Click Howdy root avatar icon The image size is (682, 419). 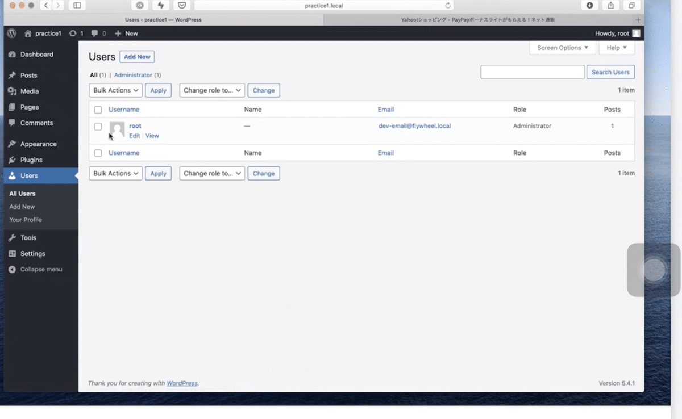click(x=636, y=33)
